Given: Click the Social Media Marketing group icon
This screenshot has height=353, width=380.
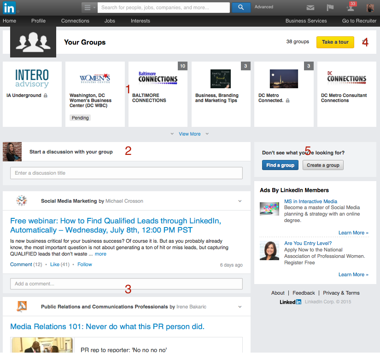Looking at the screenshot, I should point(22,201).
